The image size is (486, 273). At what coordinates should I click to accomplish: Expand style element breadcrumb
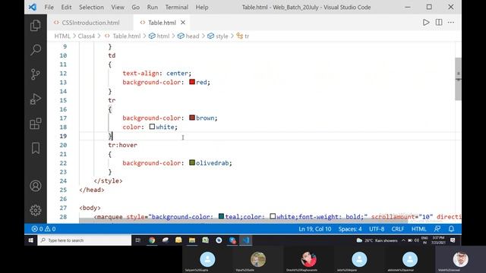click(221, 36)
